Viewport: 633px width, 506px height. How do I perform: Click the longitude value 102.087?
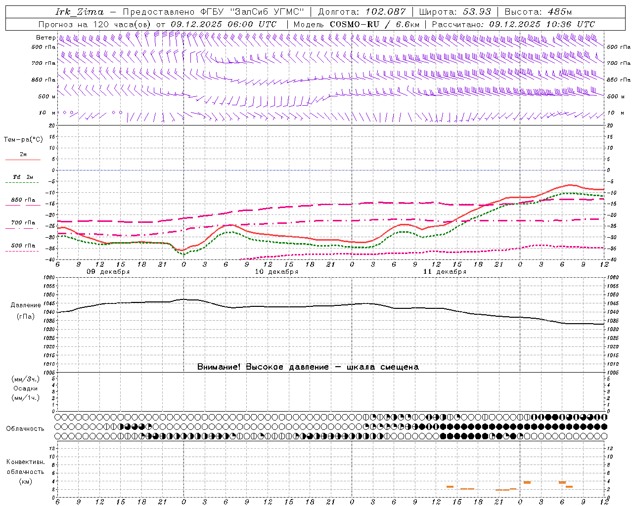(385, 12)
